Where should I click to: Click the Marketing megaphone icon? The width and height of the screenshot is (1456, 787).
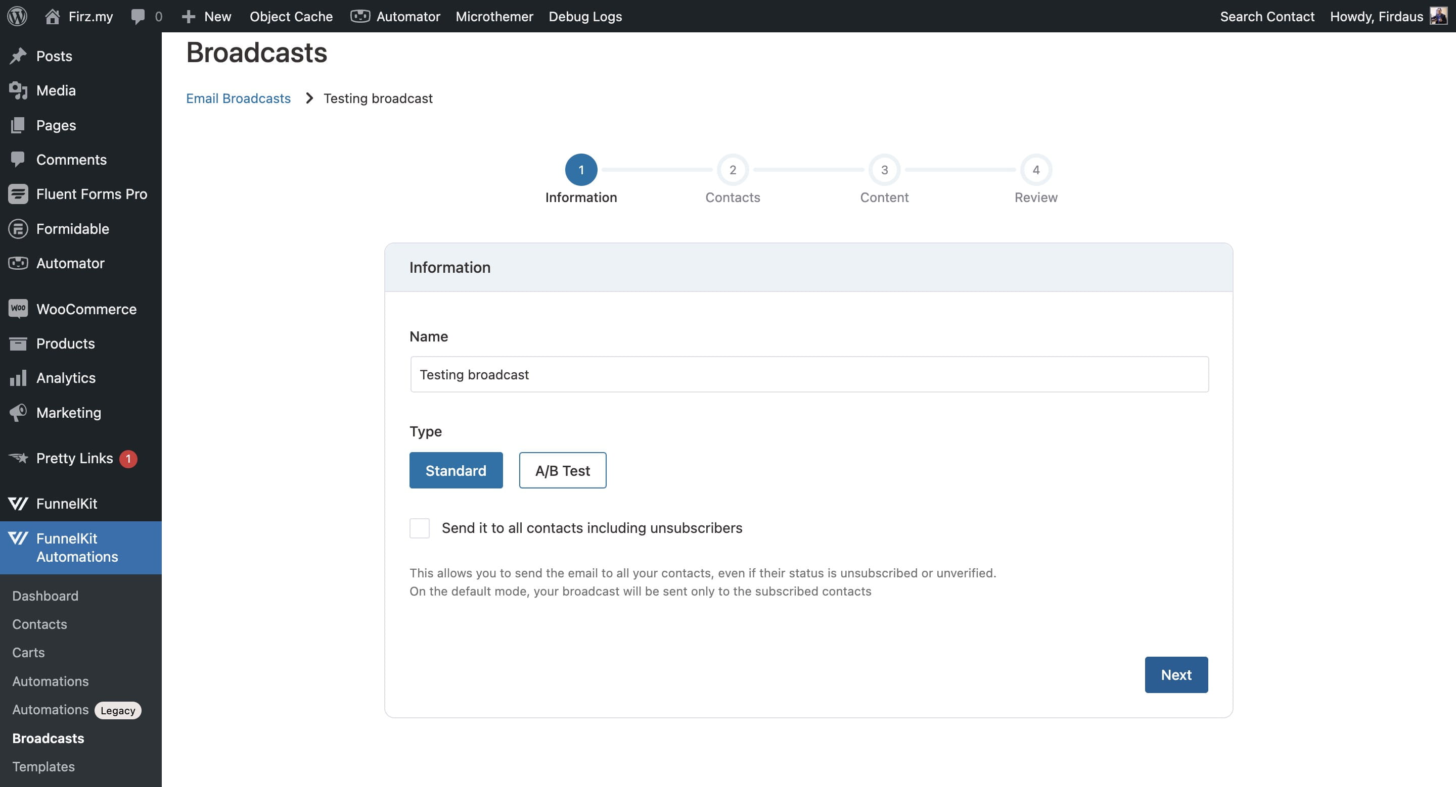tap(18, 412)
